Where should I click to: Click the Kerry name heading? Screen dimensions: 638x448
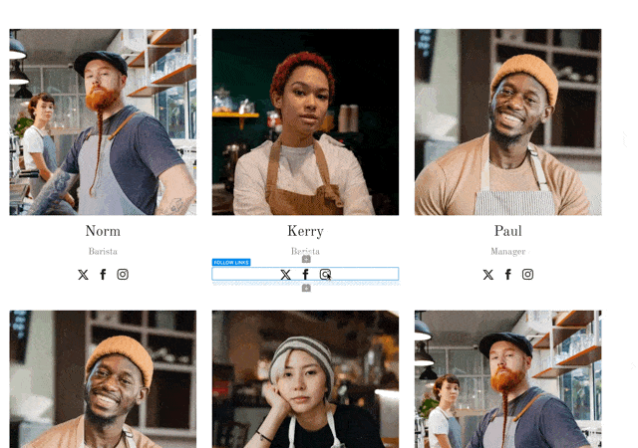pyautogui.click(x=305, y=232)
